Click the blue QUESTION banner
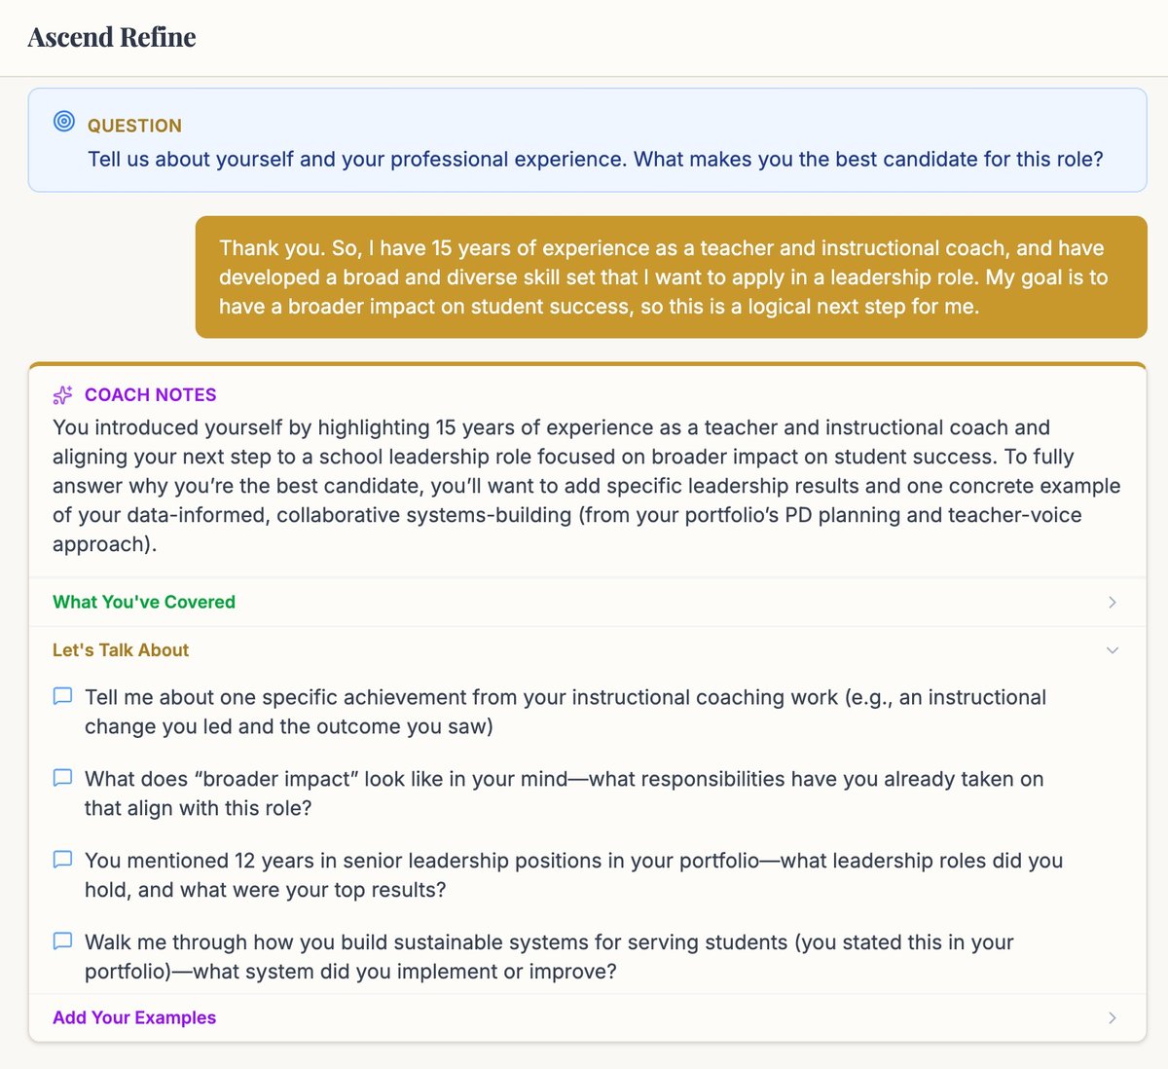The width and height of the screenshot is (1168, 1069). pyautogui.click(x=584, y=139)
